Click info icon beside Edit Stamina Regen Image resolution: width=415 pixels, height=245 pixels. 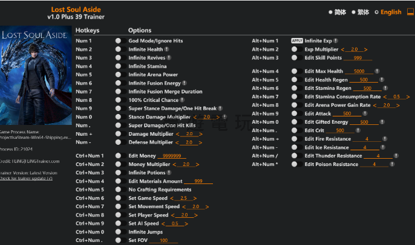(x=385, y=88)
